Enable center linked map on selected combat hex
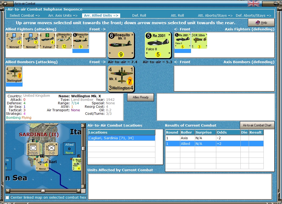This screenshot has height=204, width=282. (7, 198)
